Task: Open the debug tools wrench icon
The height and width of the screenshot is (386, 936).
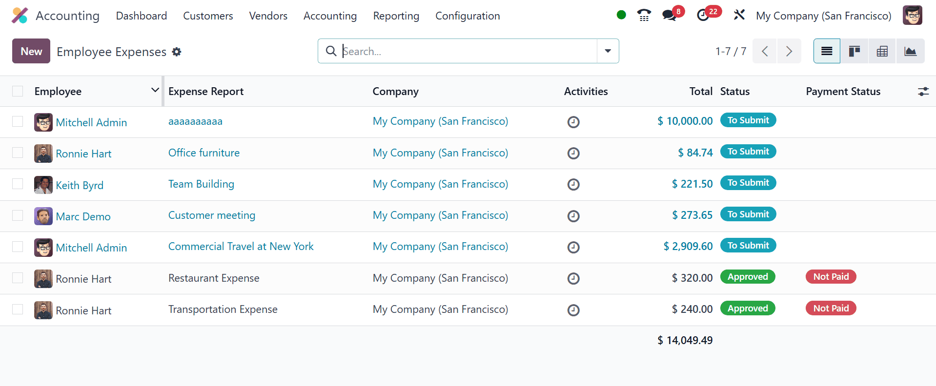Action: coord(739,16)
